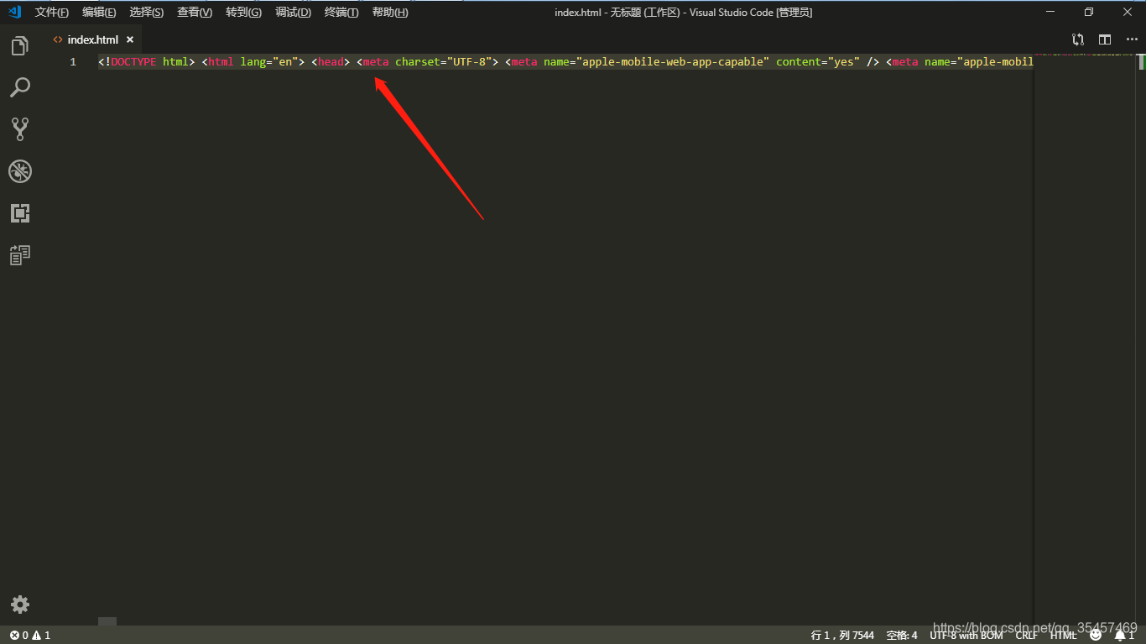Click lang="en" attribute in code
Screen dimensions: 1146x644
pos(269,61)
